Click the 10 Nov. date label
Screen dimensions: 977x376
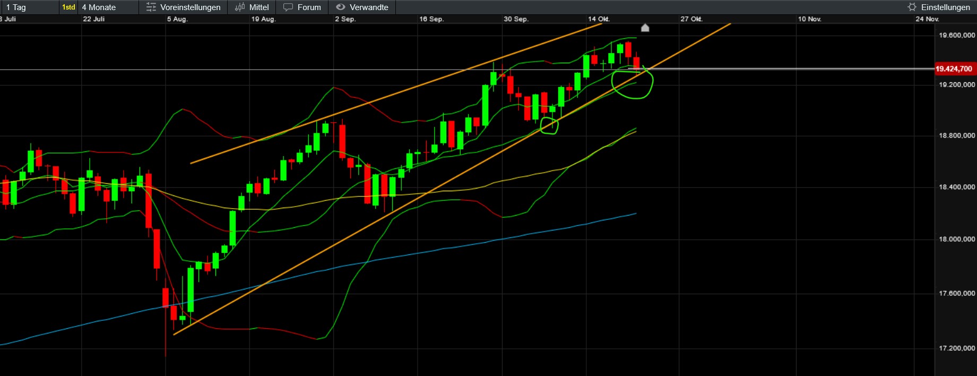coord(809,19)
